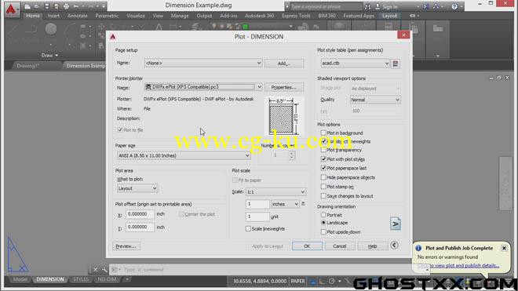The width and height of the screenshot is (518, 291).
Task: Open the Printer/plotter Name dropdown
Action: [x=203, y=87]
